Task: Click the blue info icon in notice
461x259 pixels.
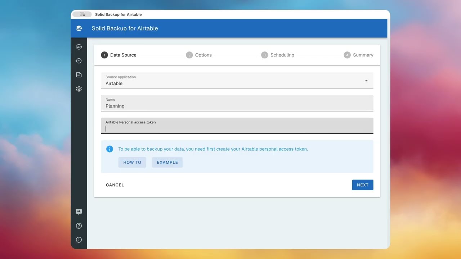Action: tap(110, 149)
